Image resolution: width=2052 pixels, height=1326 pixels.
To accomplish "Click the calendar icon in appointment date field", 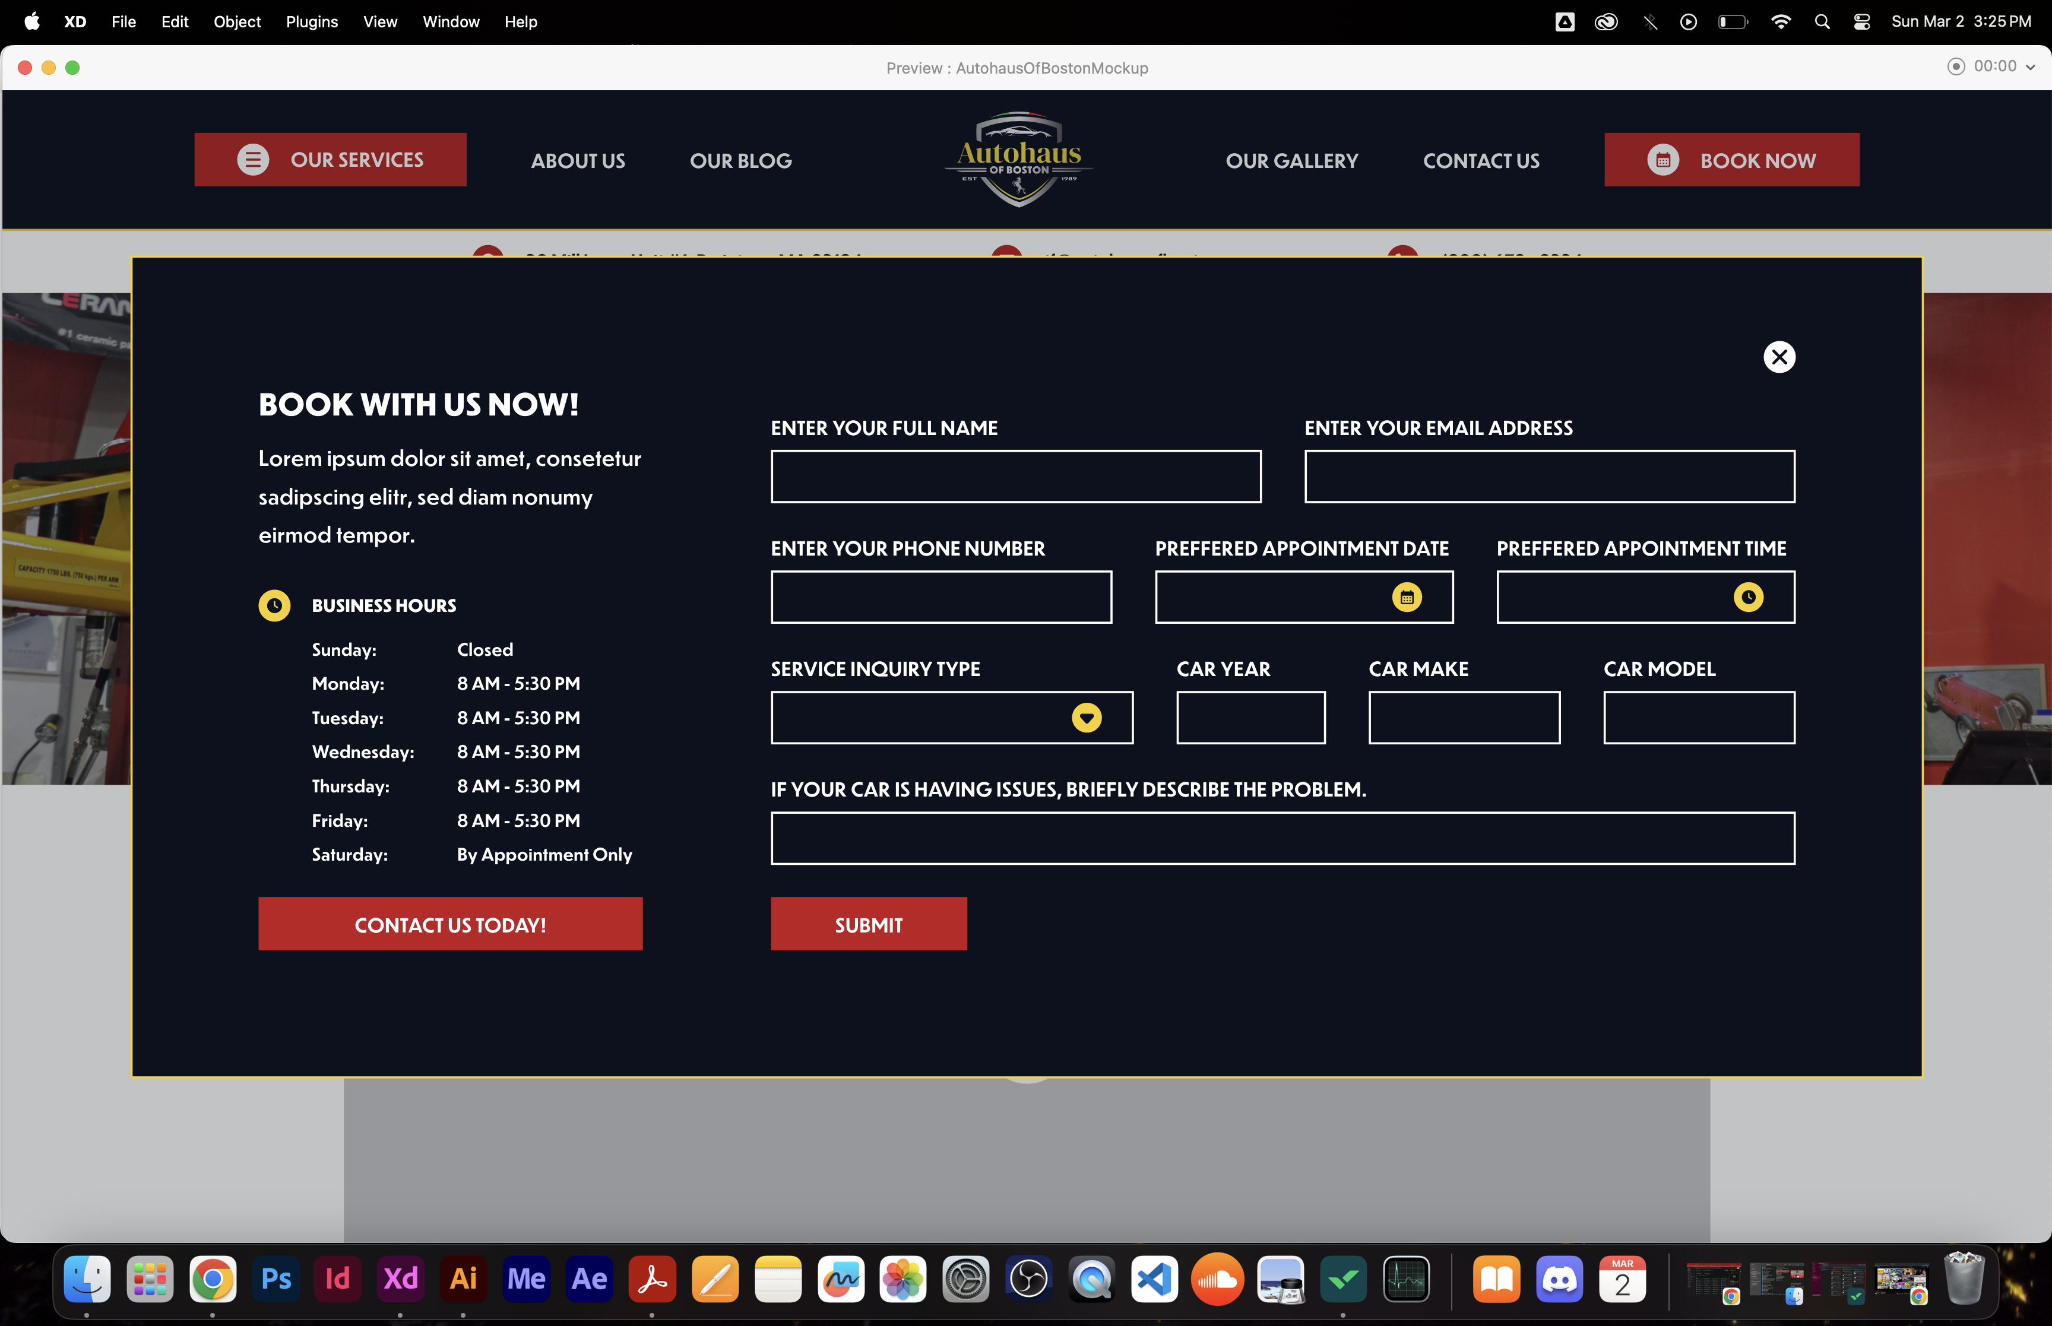I will [x=1406, y=597].
